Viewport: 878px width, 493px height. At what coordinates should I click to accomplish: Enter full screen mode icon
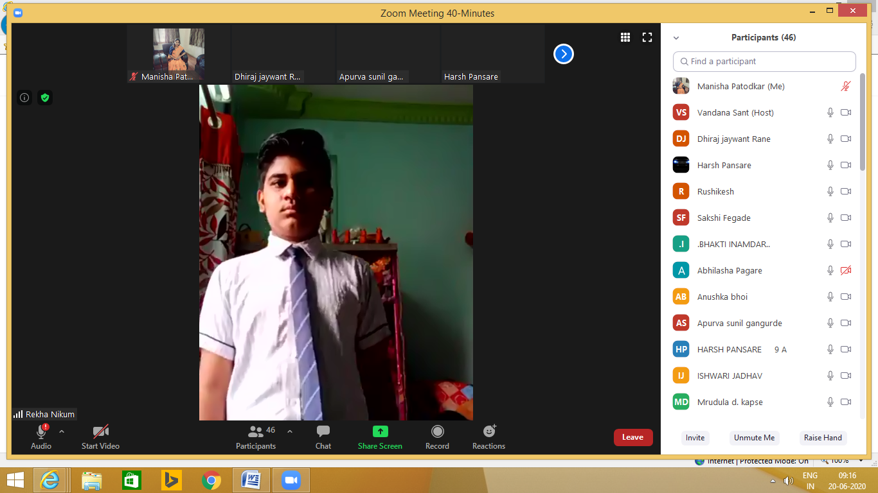point(647,38)
